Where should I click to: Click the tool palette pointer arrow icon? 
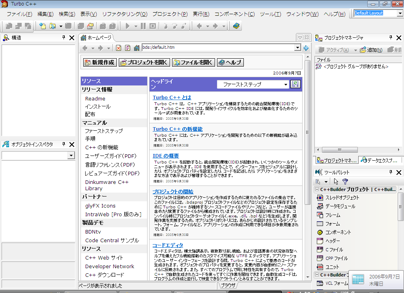[336, 182]
